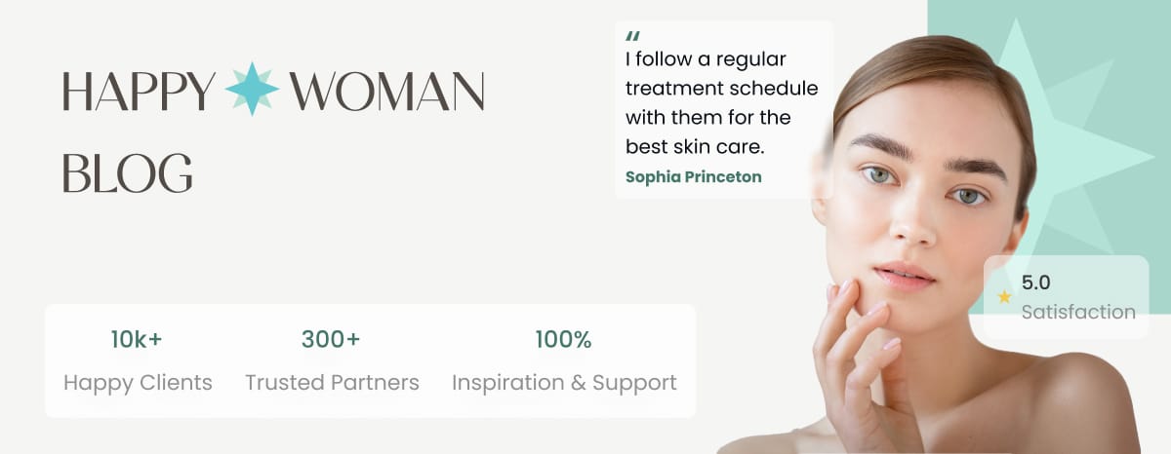This screenshot has width=1171, height=454.
Task: Click the 10k+ statistic
Action: (x=137, y=339)
